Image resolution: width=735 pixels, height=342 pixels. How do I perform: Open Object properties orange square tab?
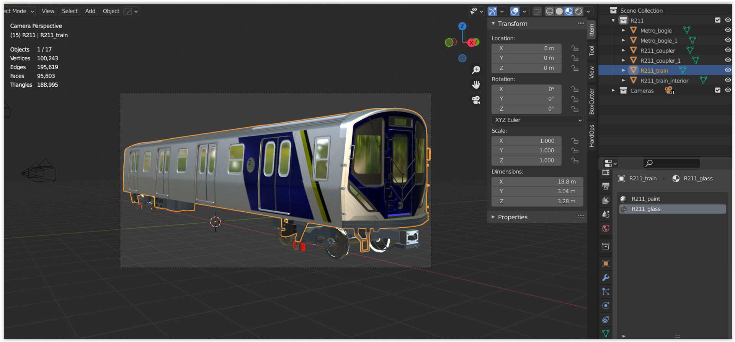click(606, 264)
